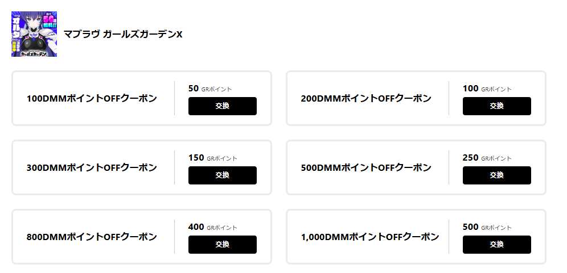
Task: Choose the 1,000DMMポイントOFFクーポン label
Action: (370, 237)
